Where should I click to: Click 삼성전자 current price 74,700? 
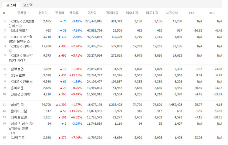46,105
